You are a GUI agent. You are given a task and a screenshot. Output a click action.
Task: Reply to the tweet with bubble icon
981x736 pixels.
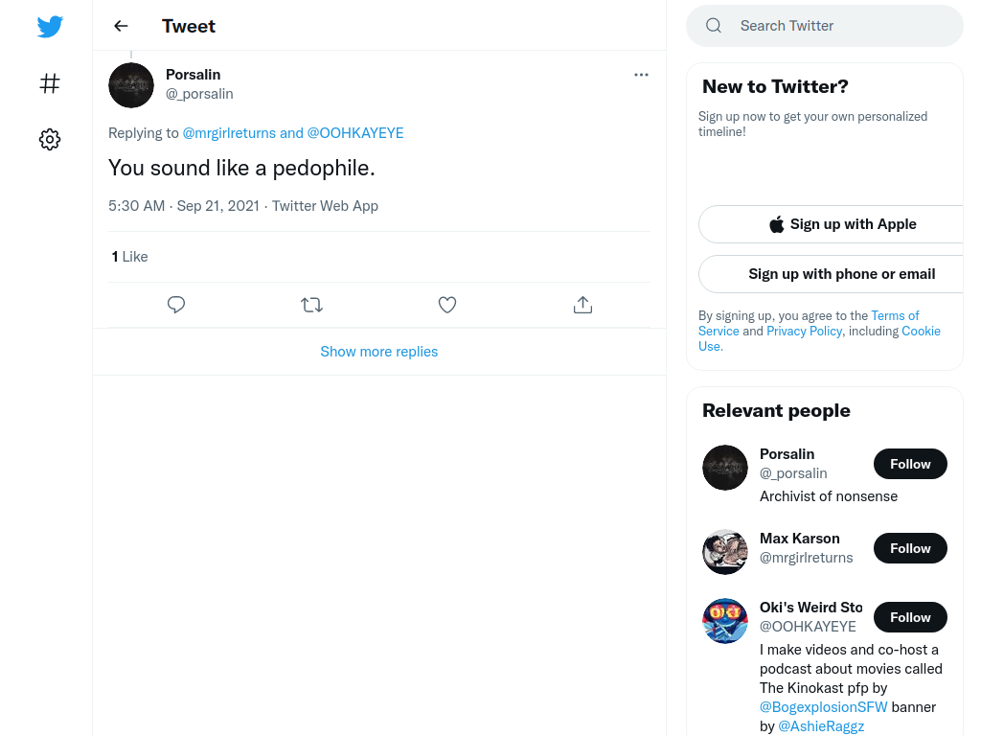coord(176,305)
